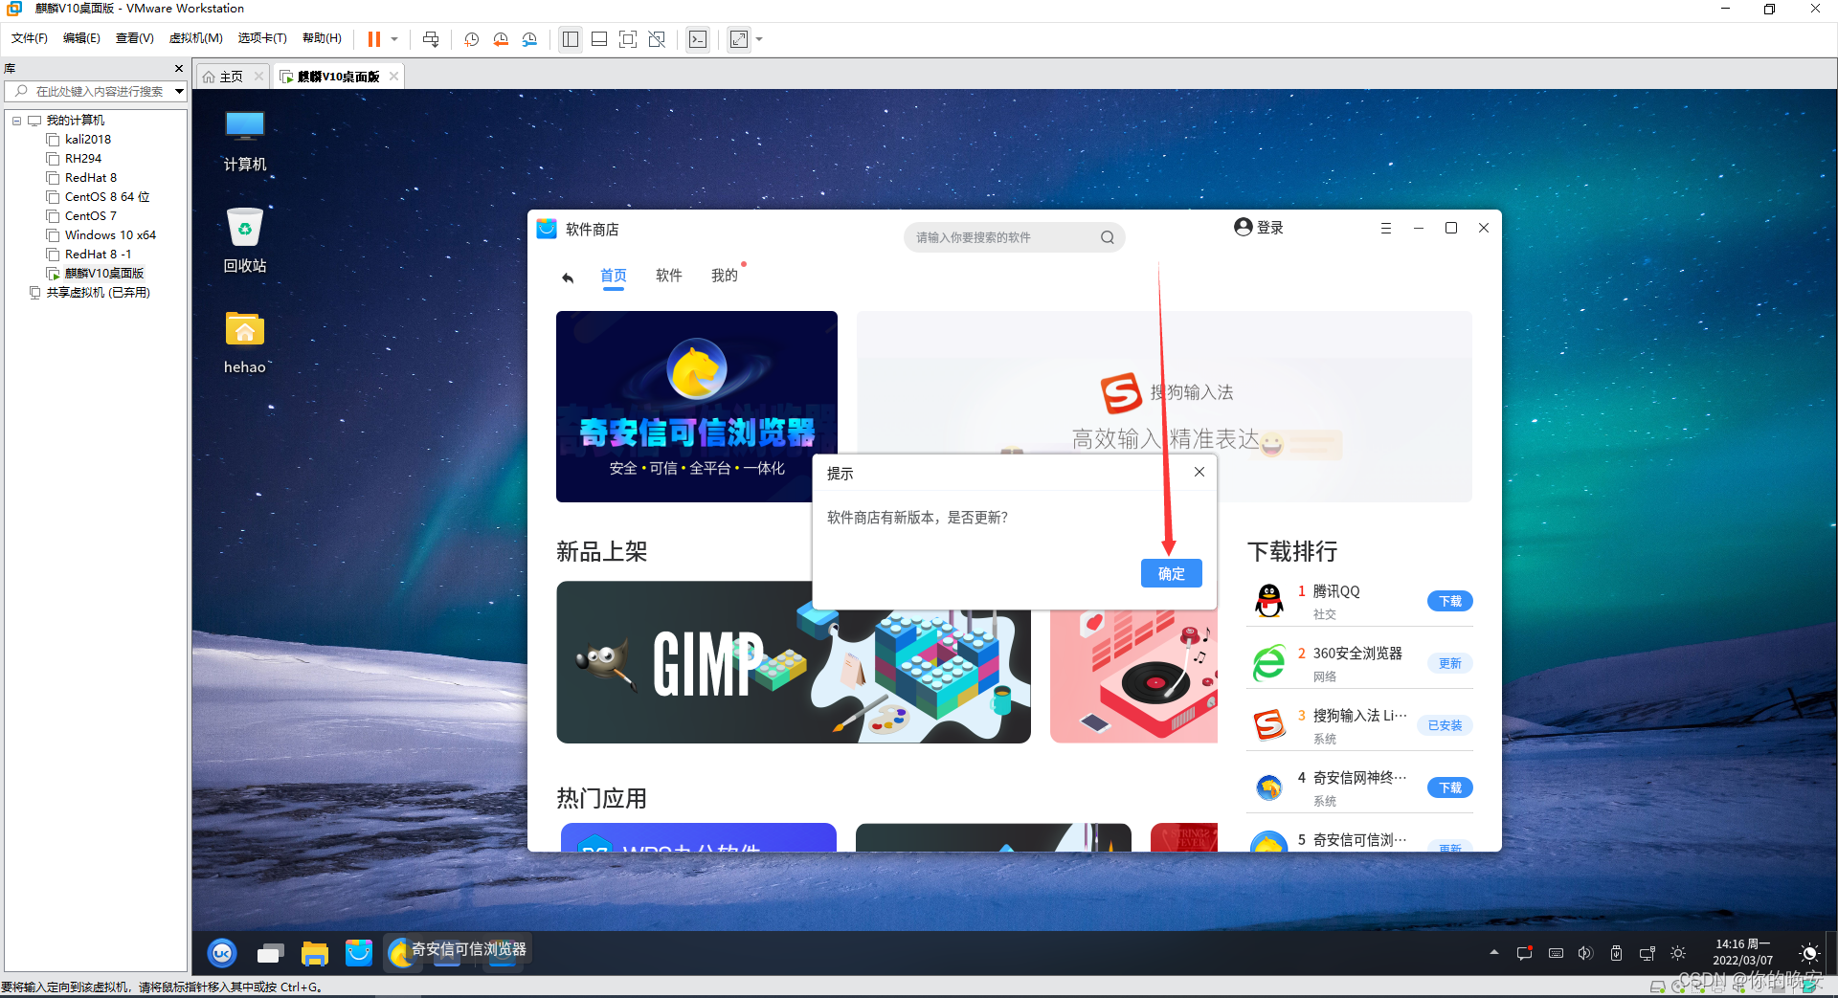This screenshot has width=1838, height=998.
Task: Click the night mode moon icon in taskbar
Action: coord(1809,953)
